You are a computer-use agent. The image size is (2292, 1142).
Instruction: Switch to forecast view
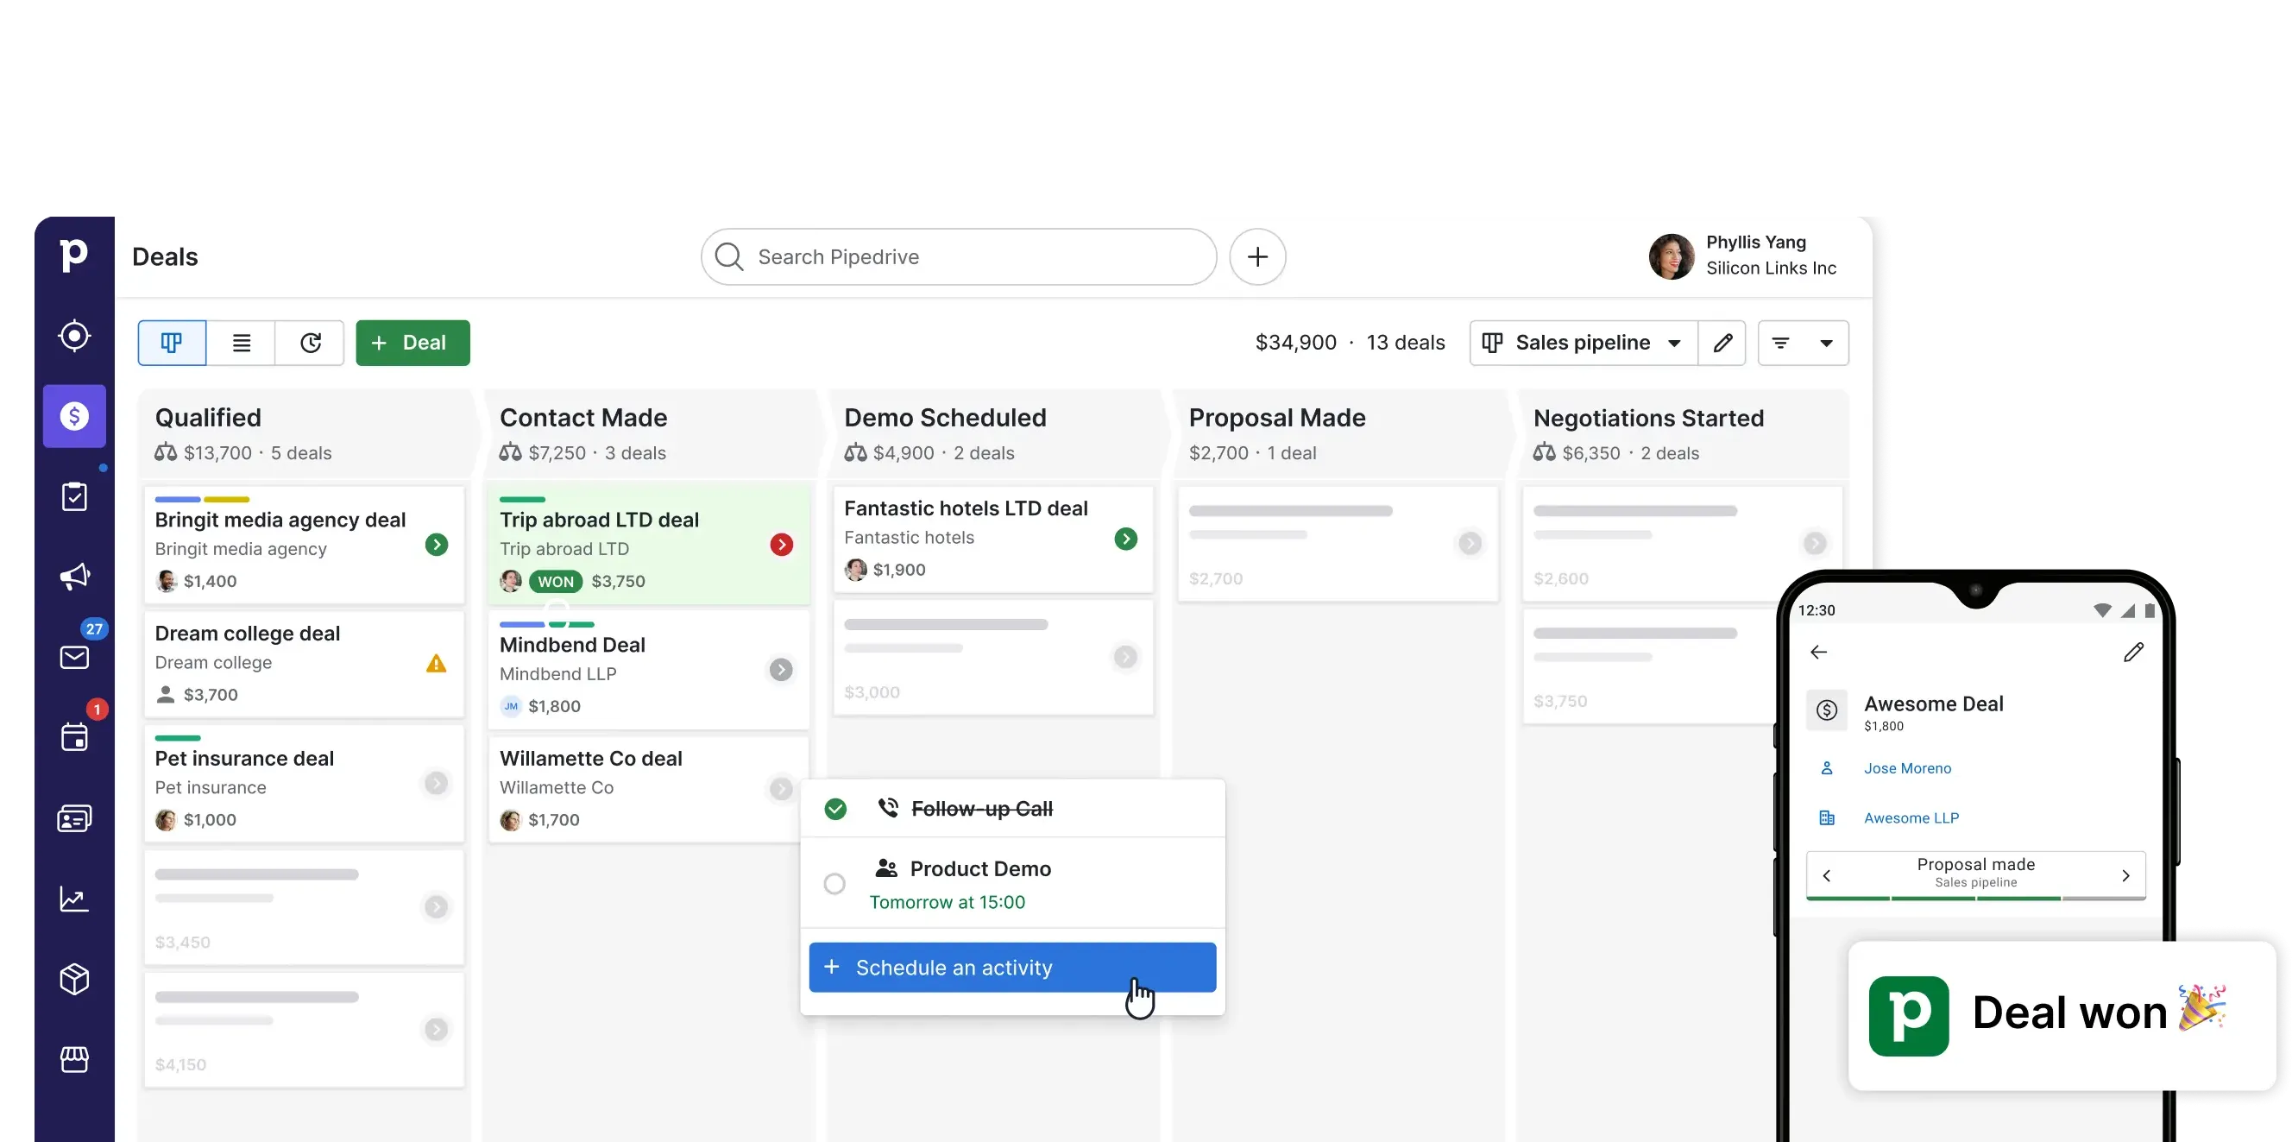pyautogui.click(x=310, y=343)
